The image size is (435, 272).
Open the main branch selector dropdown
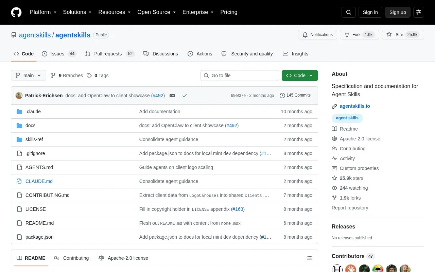click(29, 75)
